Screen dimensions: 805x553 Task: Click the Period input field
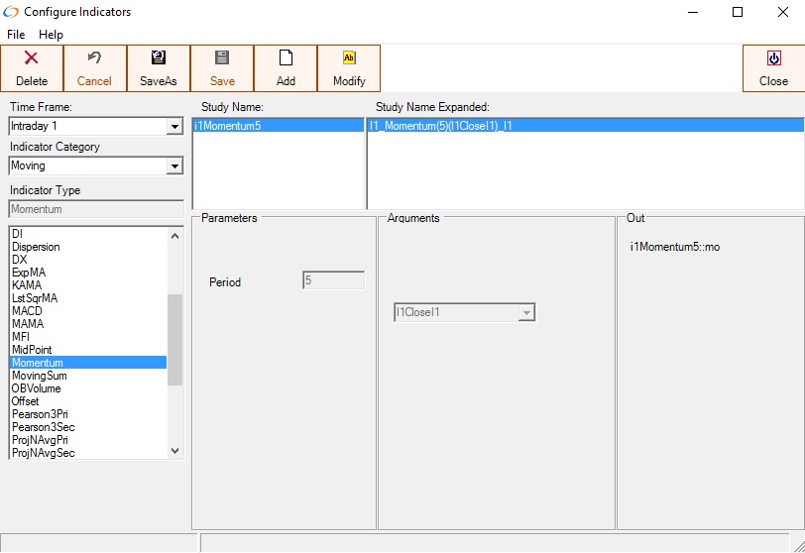333,280
